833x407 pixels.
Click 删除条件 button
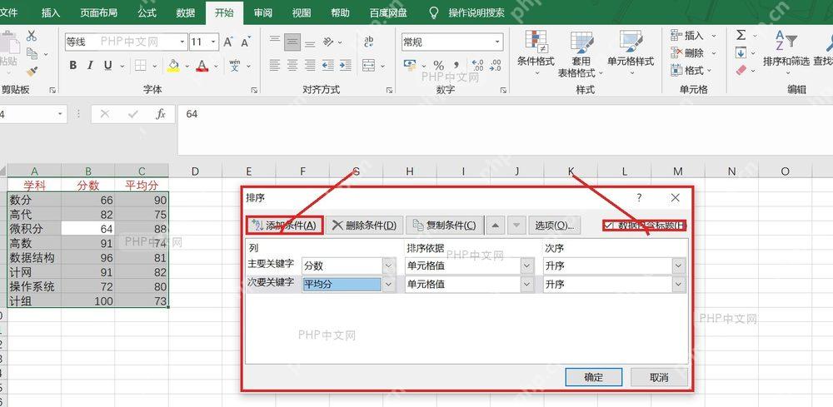pos(365,226)
